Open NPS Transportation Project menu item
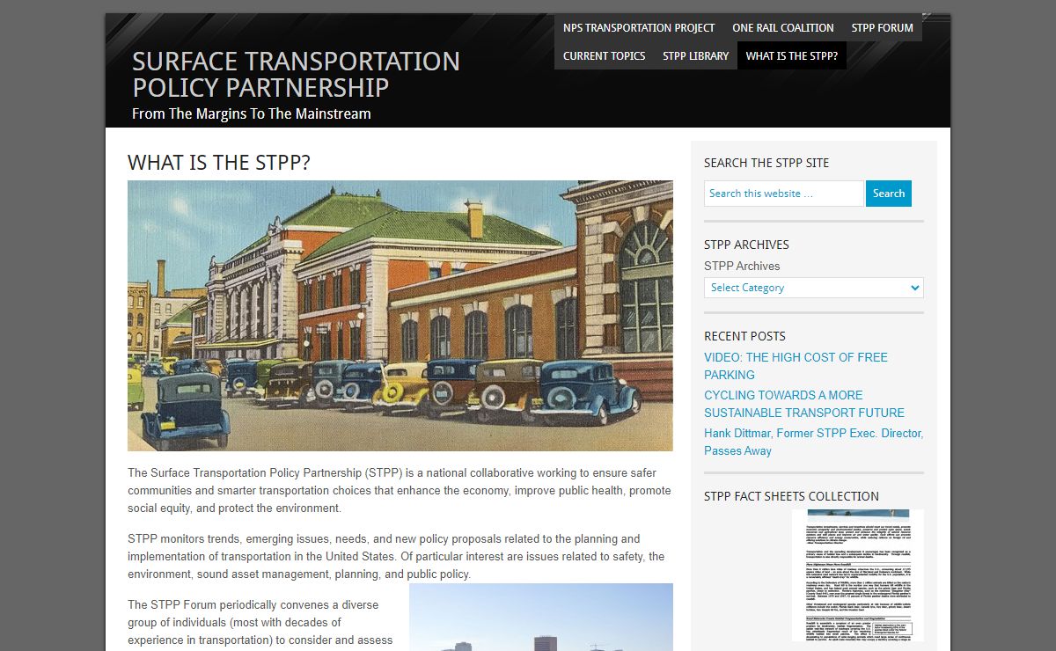This screenshot has width=1056, height=651. pos(639,27)
